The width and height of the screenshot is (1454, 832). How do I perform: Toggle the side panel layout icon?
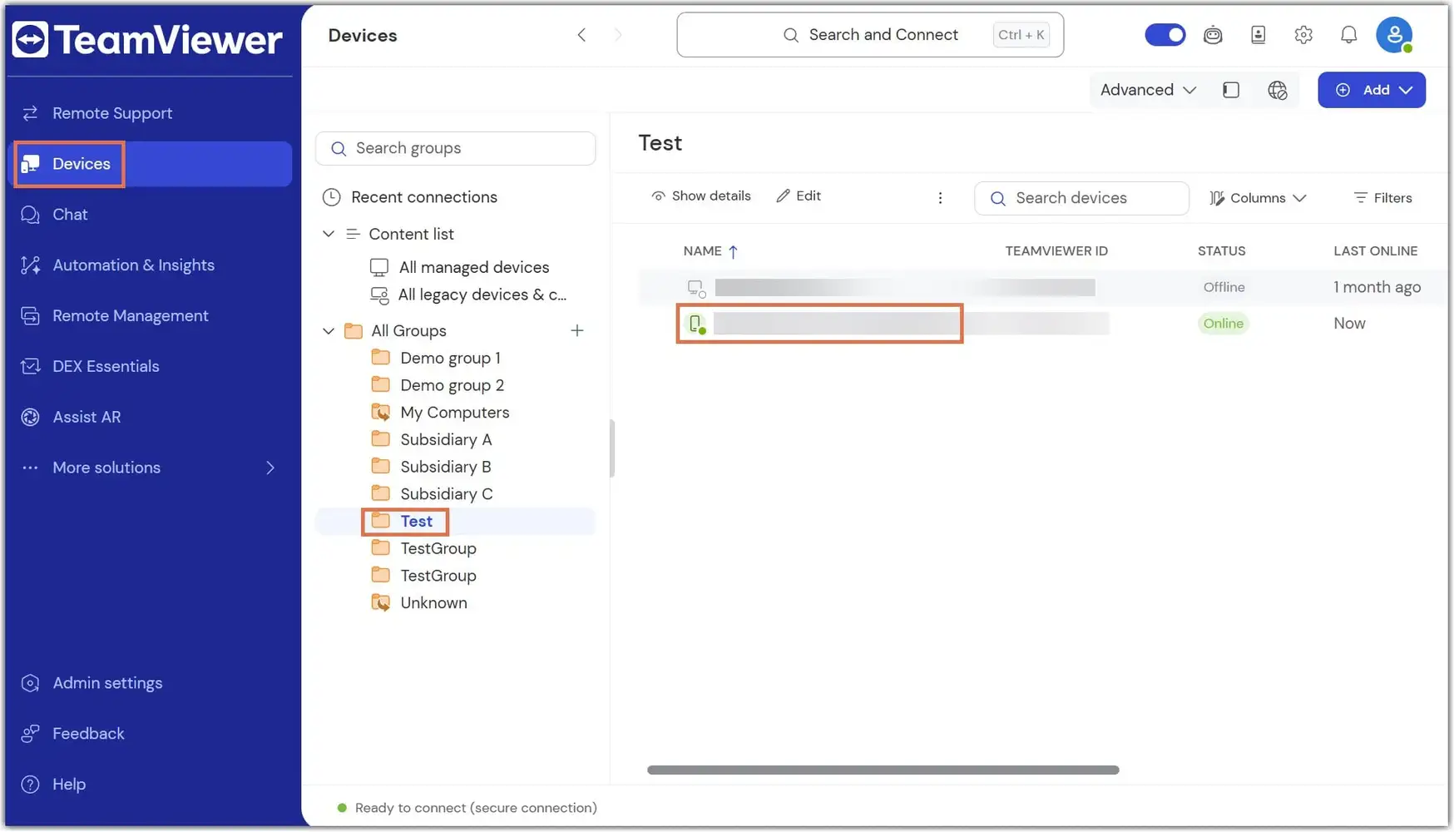click(x=1231, y=90)
